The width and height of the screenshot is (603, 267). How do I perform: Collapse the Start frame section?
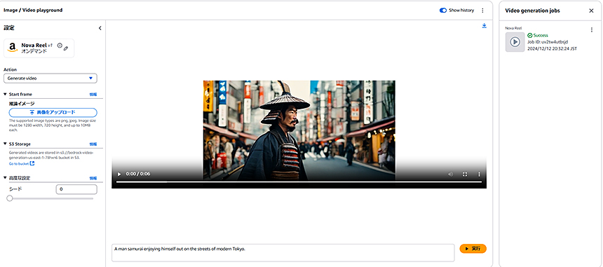click(x=5, y=94)
